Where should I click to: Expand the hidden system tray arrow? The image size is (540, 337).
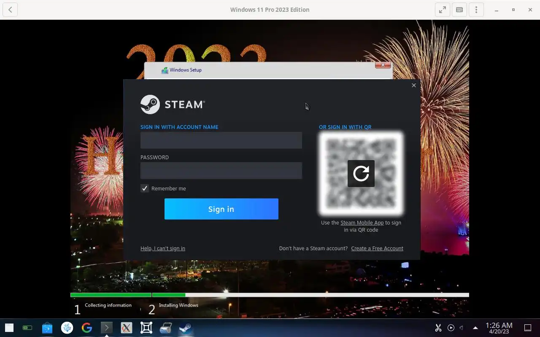point(475,328)
